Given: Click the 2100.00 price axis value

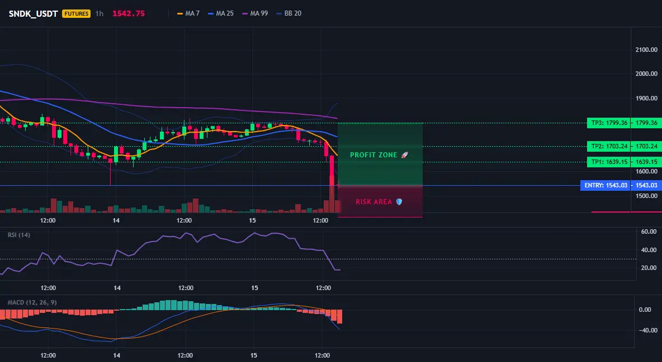Looking at the screenshot, I should coord(646,50).
